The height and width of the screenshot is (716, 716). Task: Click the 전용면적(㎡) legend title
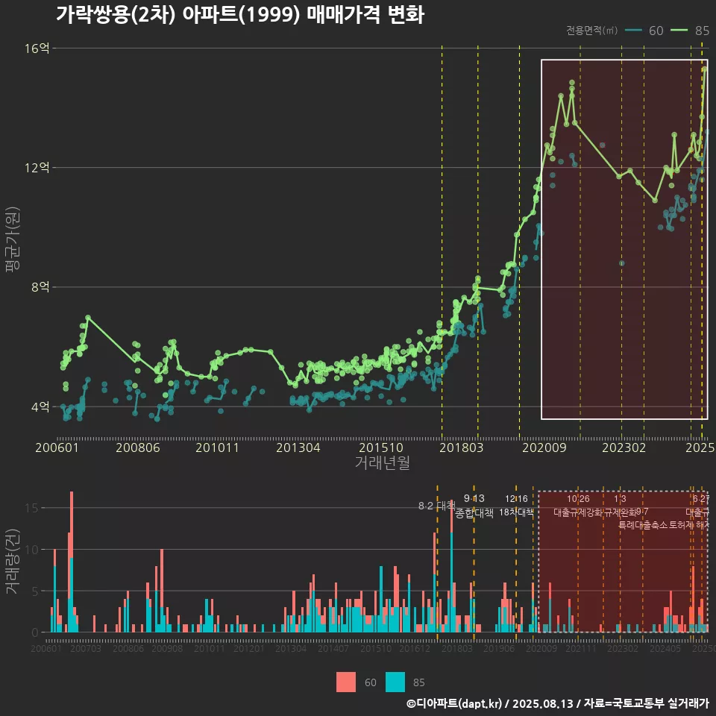pos(591,31)
